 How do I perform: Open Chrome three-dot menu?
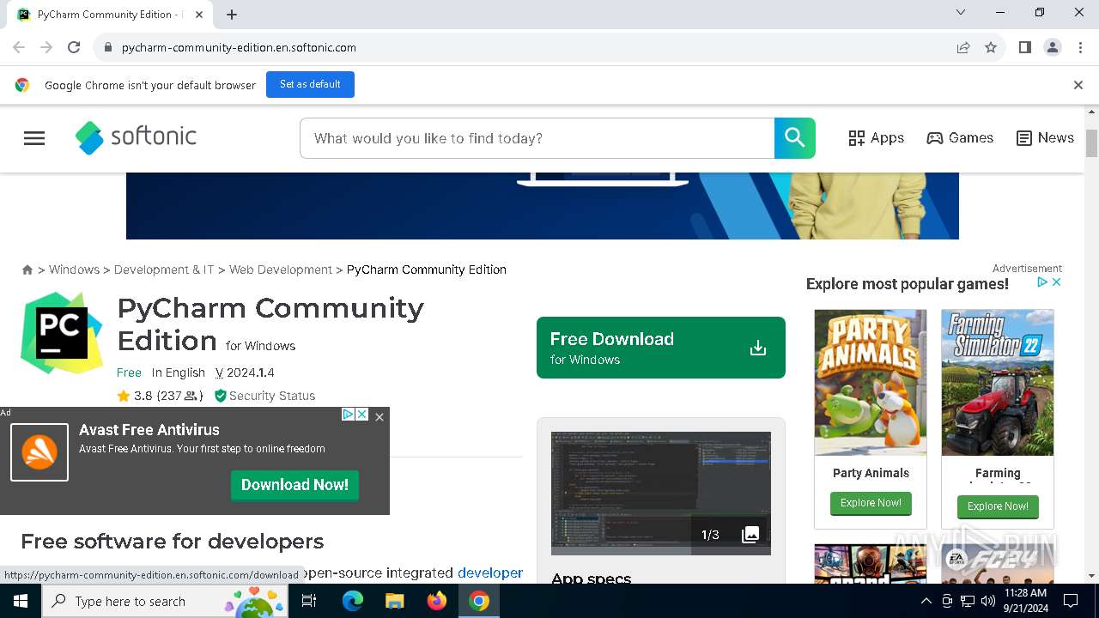pos(1081,47)
